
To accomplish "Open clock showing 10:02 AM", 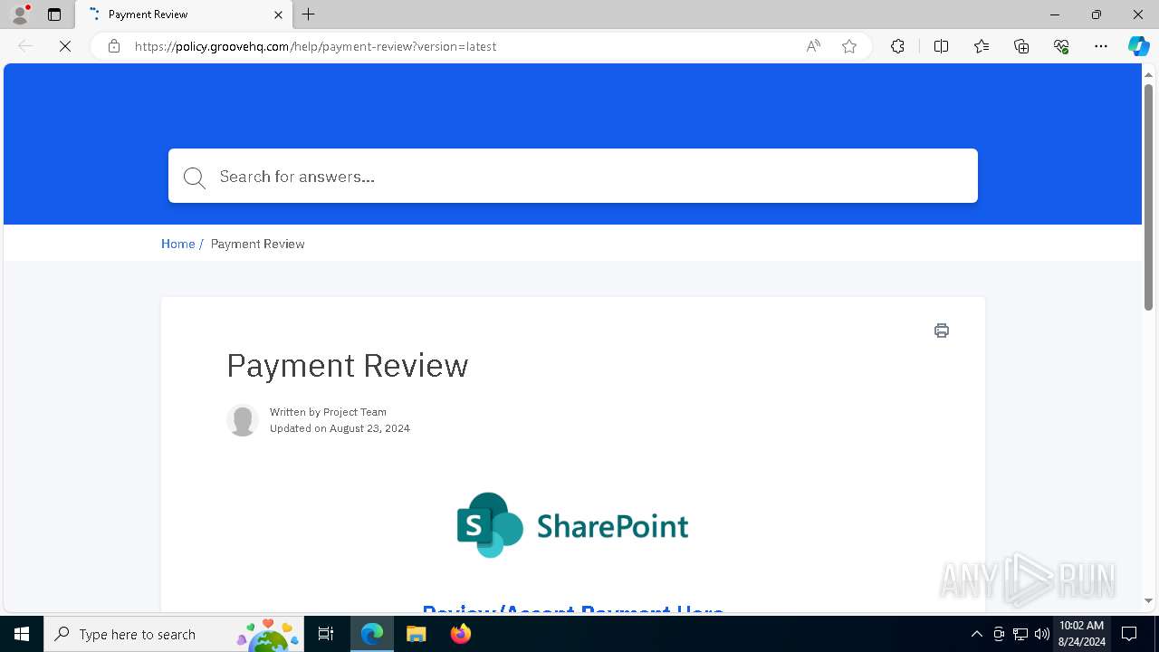I will (1081, 634).
